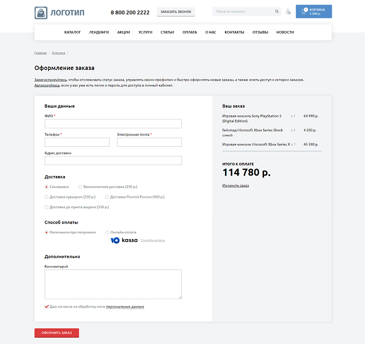Click the site logo icon

[41, 12]
